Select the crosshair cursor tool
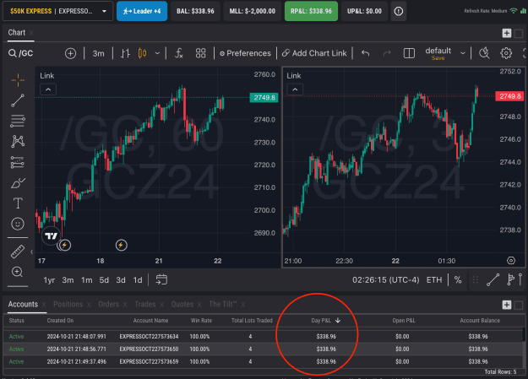The height and width of the screenshot is (379, 528). (18, 80)
